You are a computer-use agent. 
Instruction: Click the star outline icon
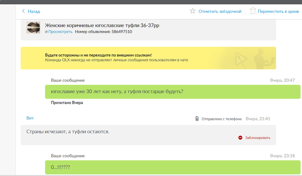click(x=192, y=11)
